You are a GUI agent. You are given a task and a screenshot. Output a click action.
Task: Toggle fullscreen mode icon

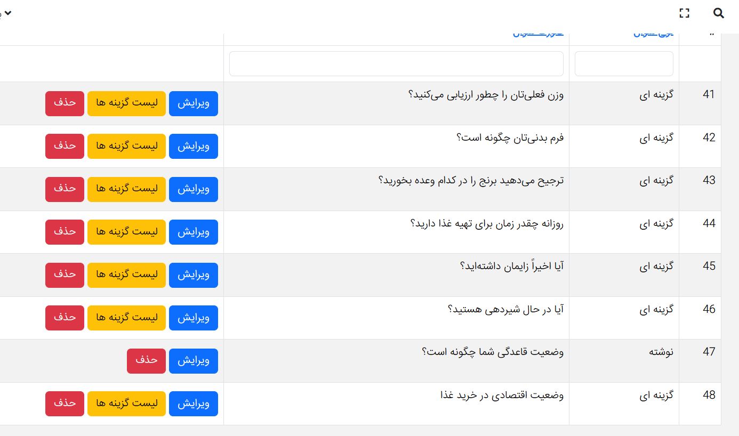(685, 13)
